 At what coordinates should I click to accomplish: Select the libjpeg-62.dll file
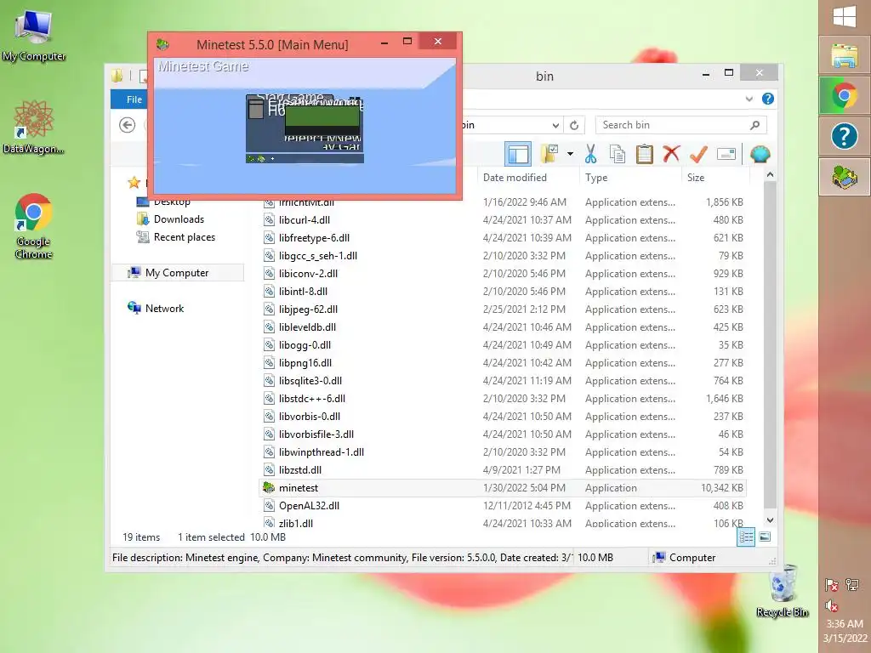pos(308,309)
